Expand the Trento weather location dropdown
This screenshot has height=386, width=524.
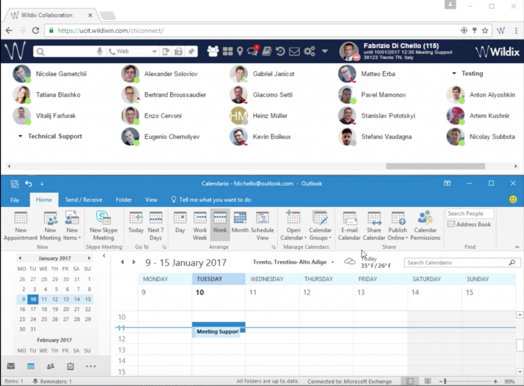(333, 263)
